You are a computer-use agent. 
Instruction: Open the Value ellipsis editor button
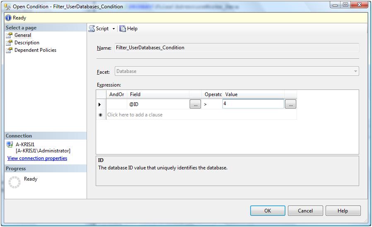pyautogui.click(x=290, y=104)
